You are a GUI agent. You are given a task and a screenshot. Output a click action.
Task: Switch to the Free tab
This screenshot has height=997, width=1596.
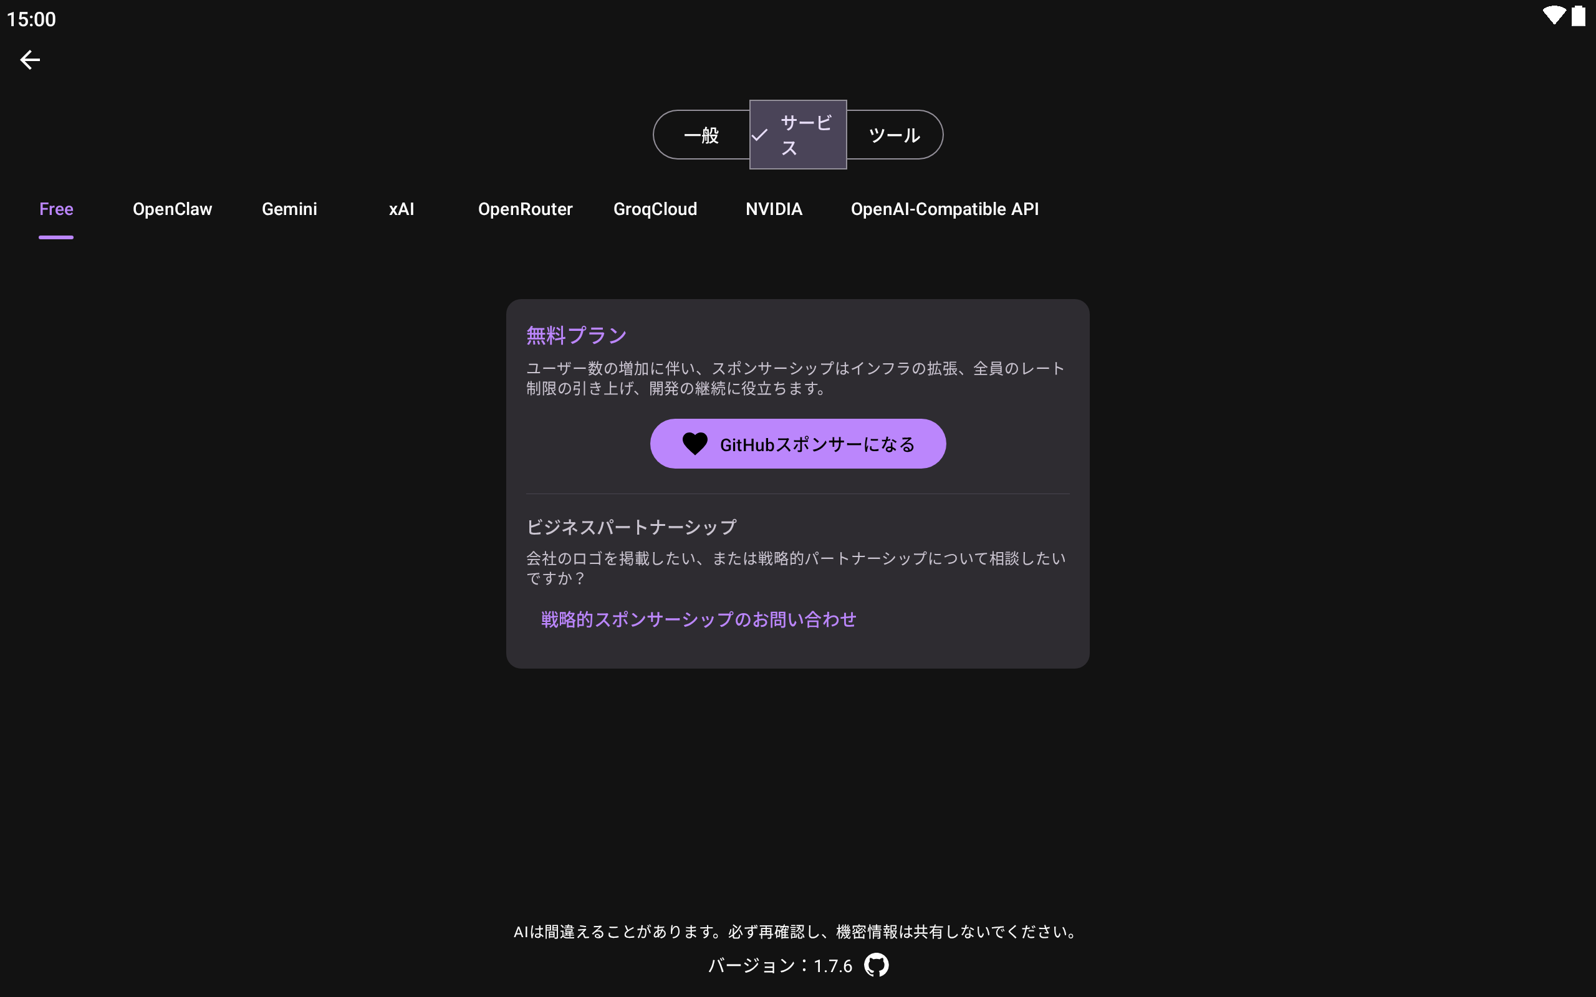coord(56,209)
